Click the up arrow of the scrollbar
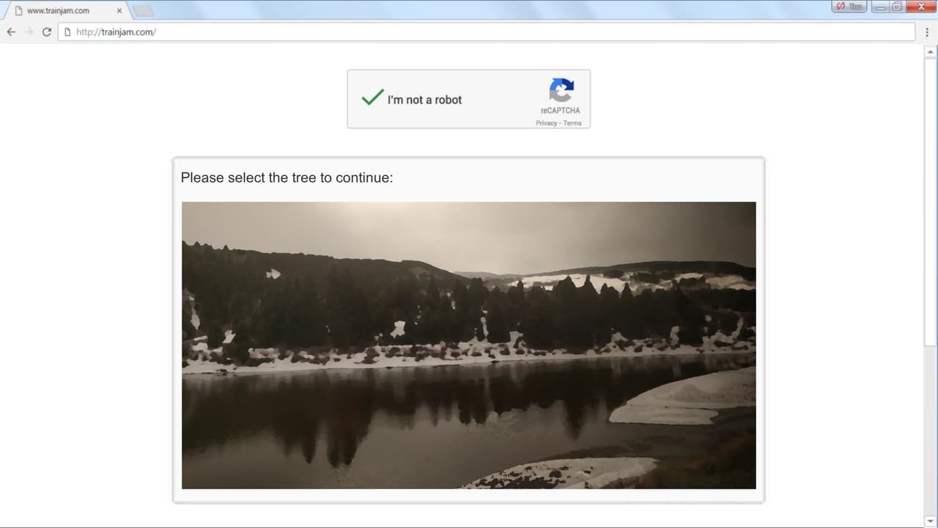The height and width of the screenshot is (528, 938). click(x=931, y=52)
